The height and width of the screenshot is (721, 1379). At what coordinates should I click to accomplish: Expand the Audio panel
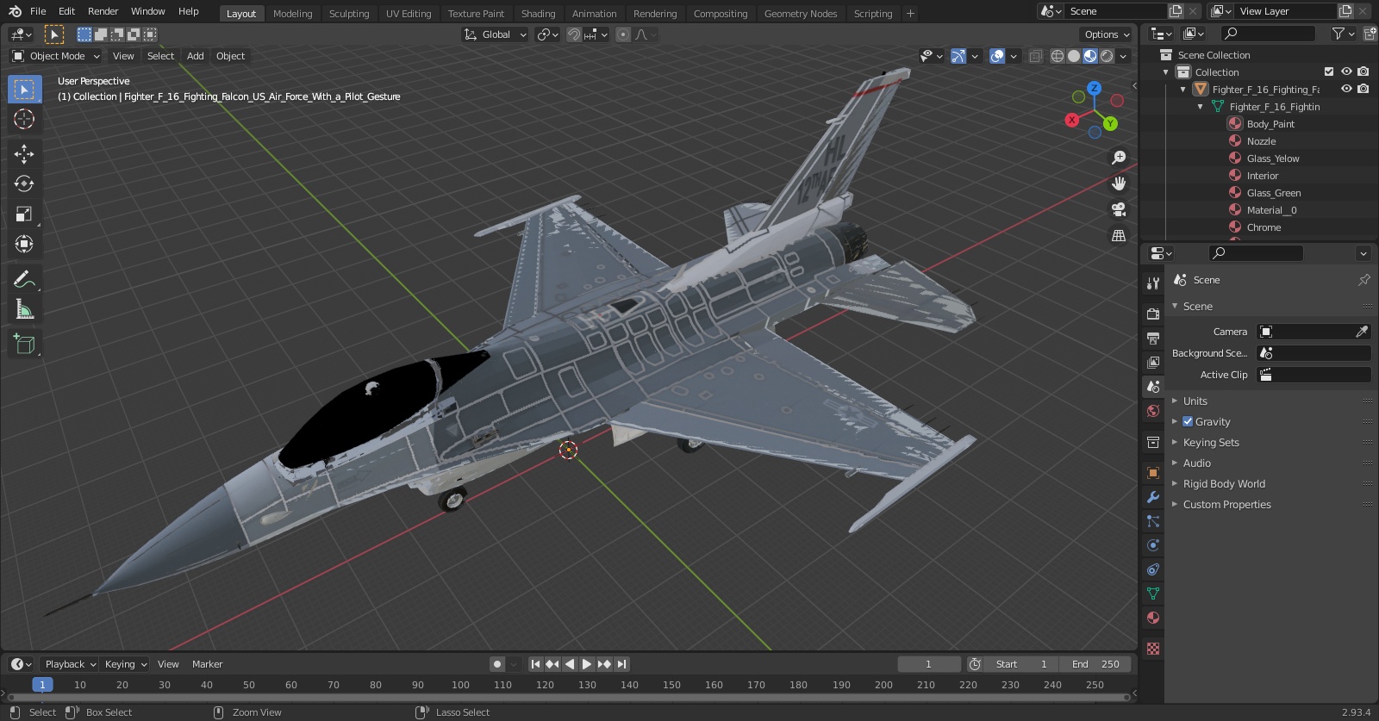[1196, 463]
